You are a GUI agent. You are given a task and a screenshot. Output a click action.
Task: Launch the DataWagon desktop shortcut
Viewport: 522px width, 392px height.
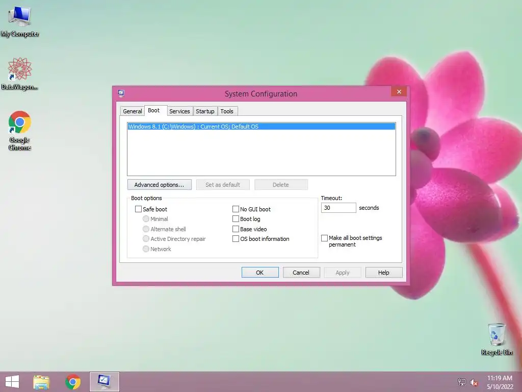point(20,73)
